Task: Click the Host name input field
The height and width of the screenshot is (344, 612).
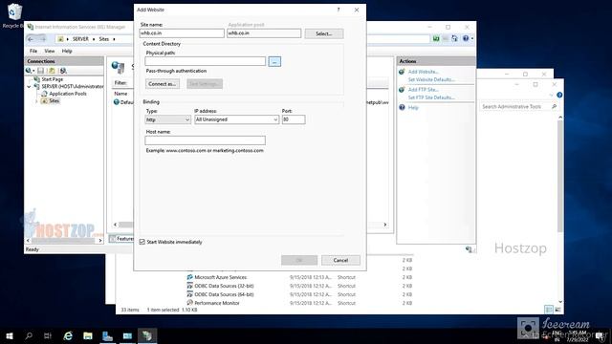Action: coord(205,140)
